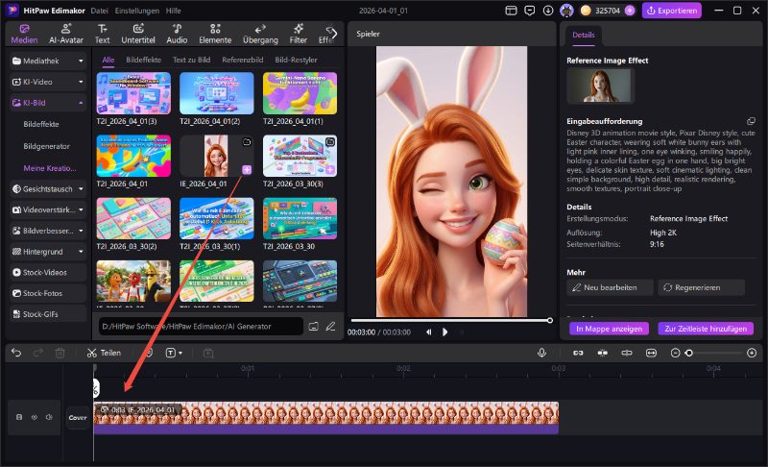Click the microphone voice-over icon
Image resolution: width=768 pixels, height=467 pixels.
[x=541, y=353]
